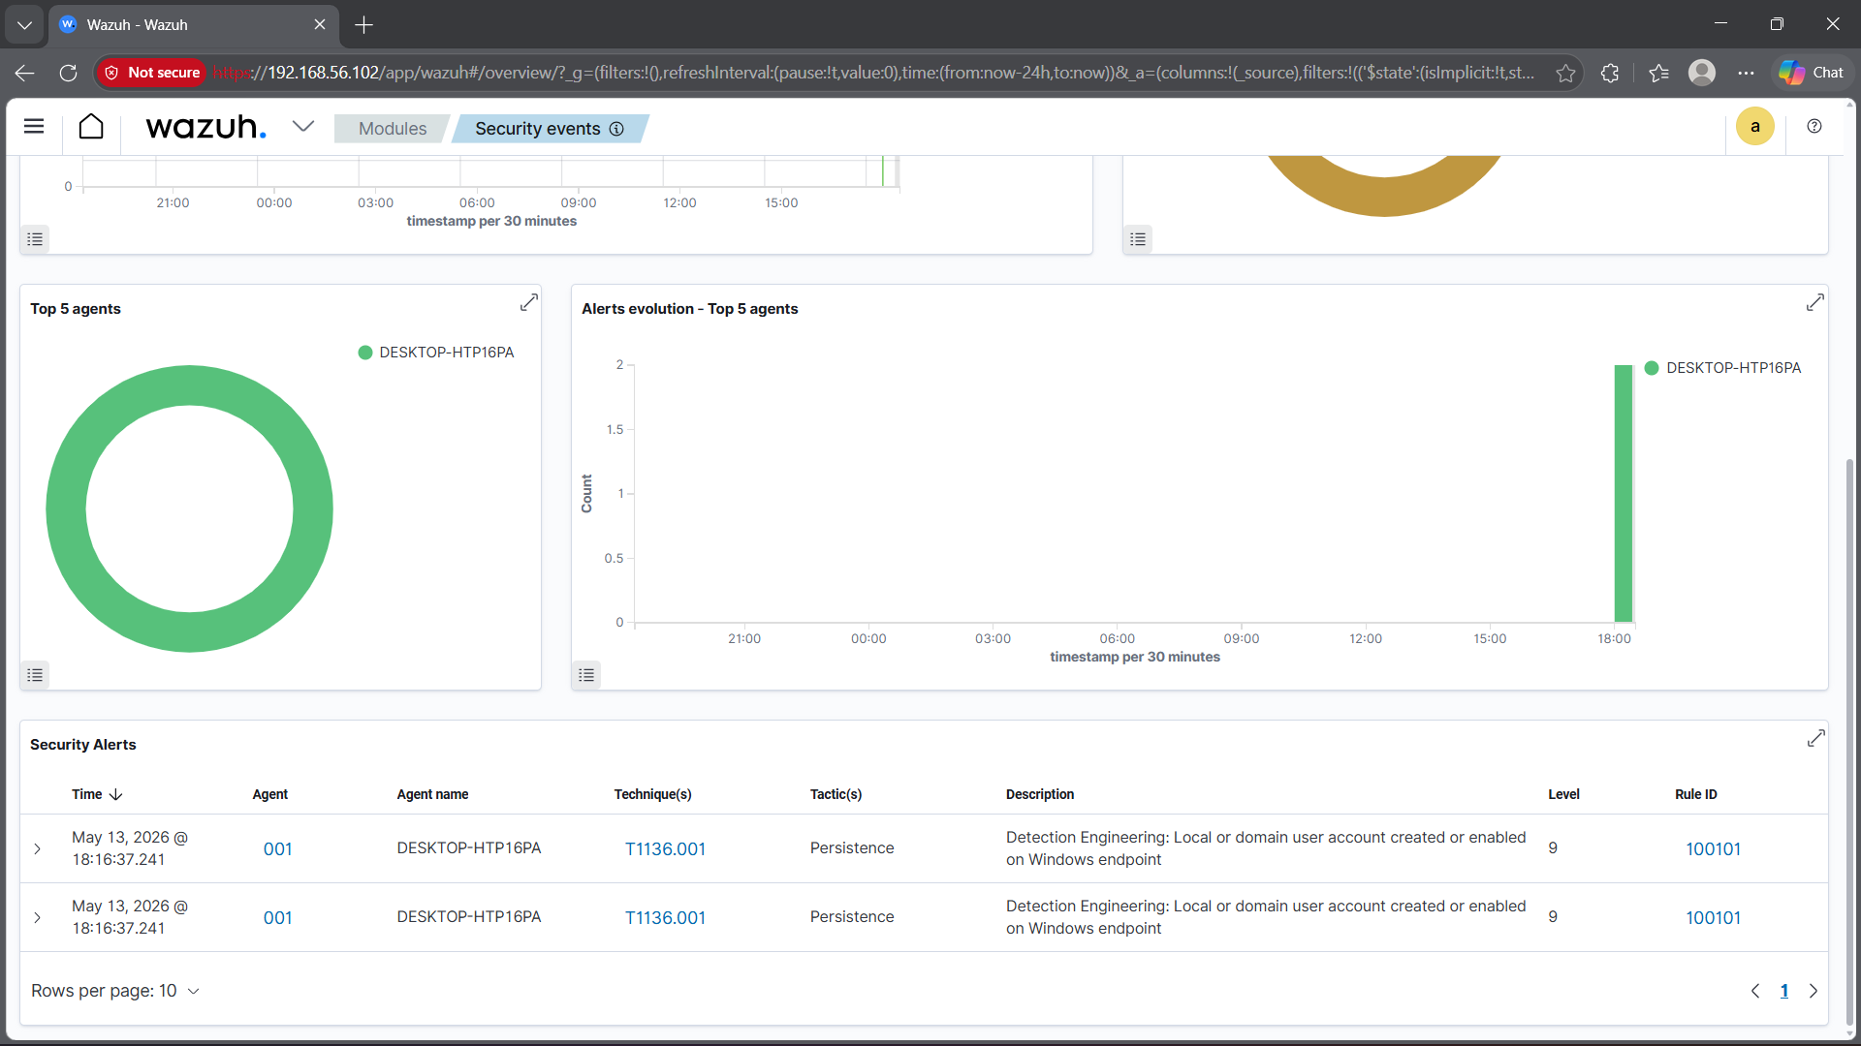1861x1046 pixels.
Task: Open browser favorites list icon
Action: 1658,73
